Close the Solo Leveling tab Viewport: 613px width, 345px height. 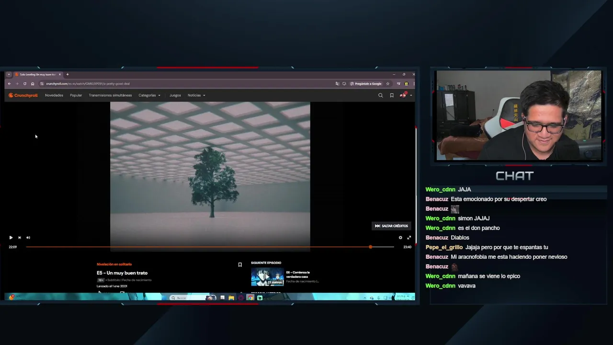60,74
